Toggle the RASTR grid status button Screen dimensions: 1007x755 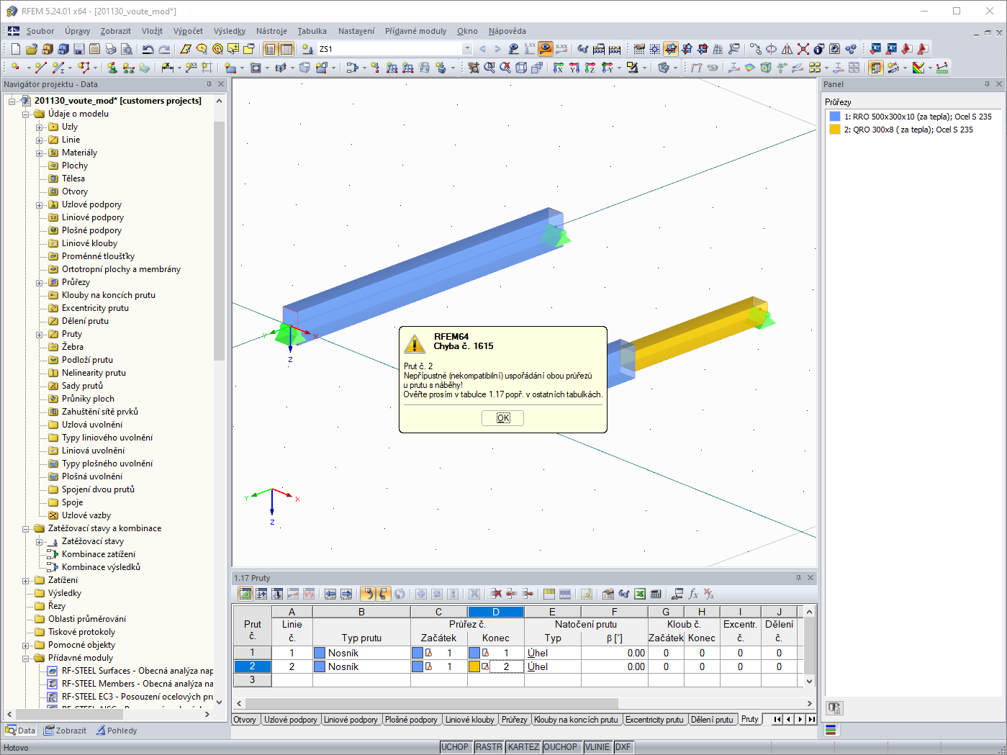point(489,747)
